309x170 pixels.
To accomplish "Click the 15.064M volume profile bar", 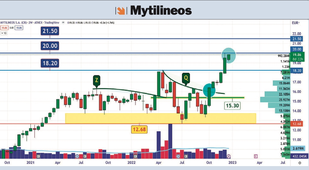I will (282, 83).
